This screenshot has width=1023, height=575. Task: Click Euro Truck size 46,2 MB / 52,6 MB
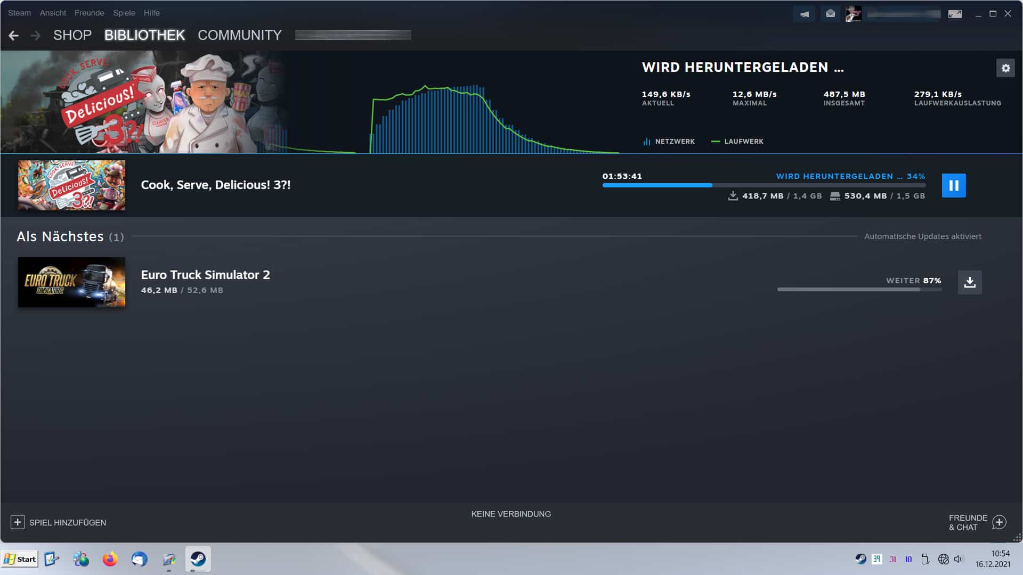pos(182,290)
